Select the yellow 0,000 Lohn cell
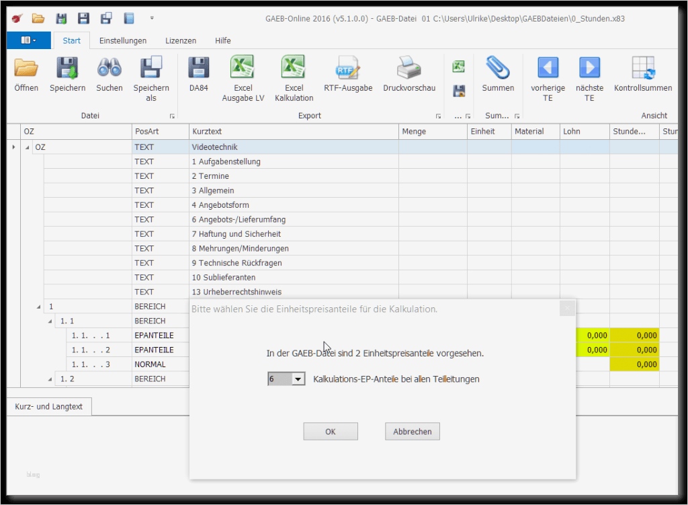The height and width of the screenshot is (505, 688). [595, 335]
